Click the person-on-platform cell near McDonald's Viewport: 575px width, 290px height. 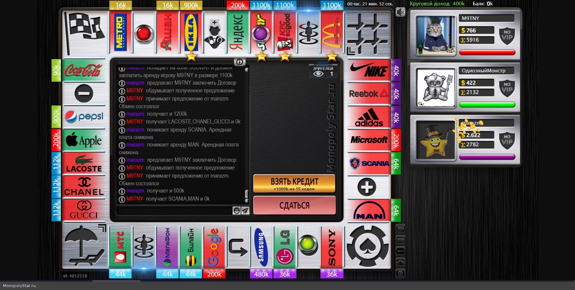308,33
